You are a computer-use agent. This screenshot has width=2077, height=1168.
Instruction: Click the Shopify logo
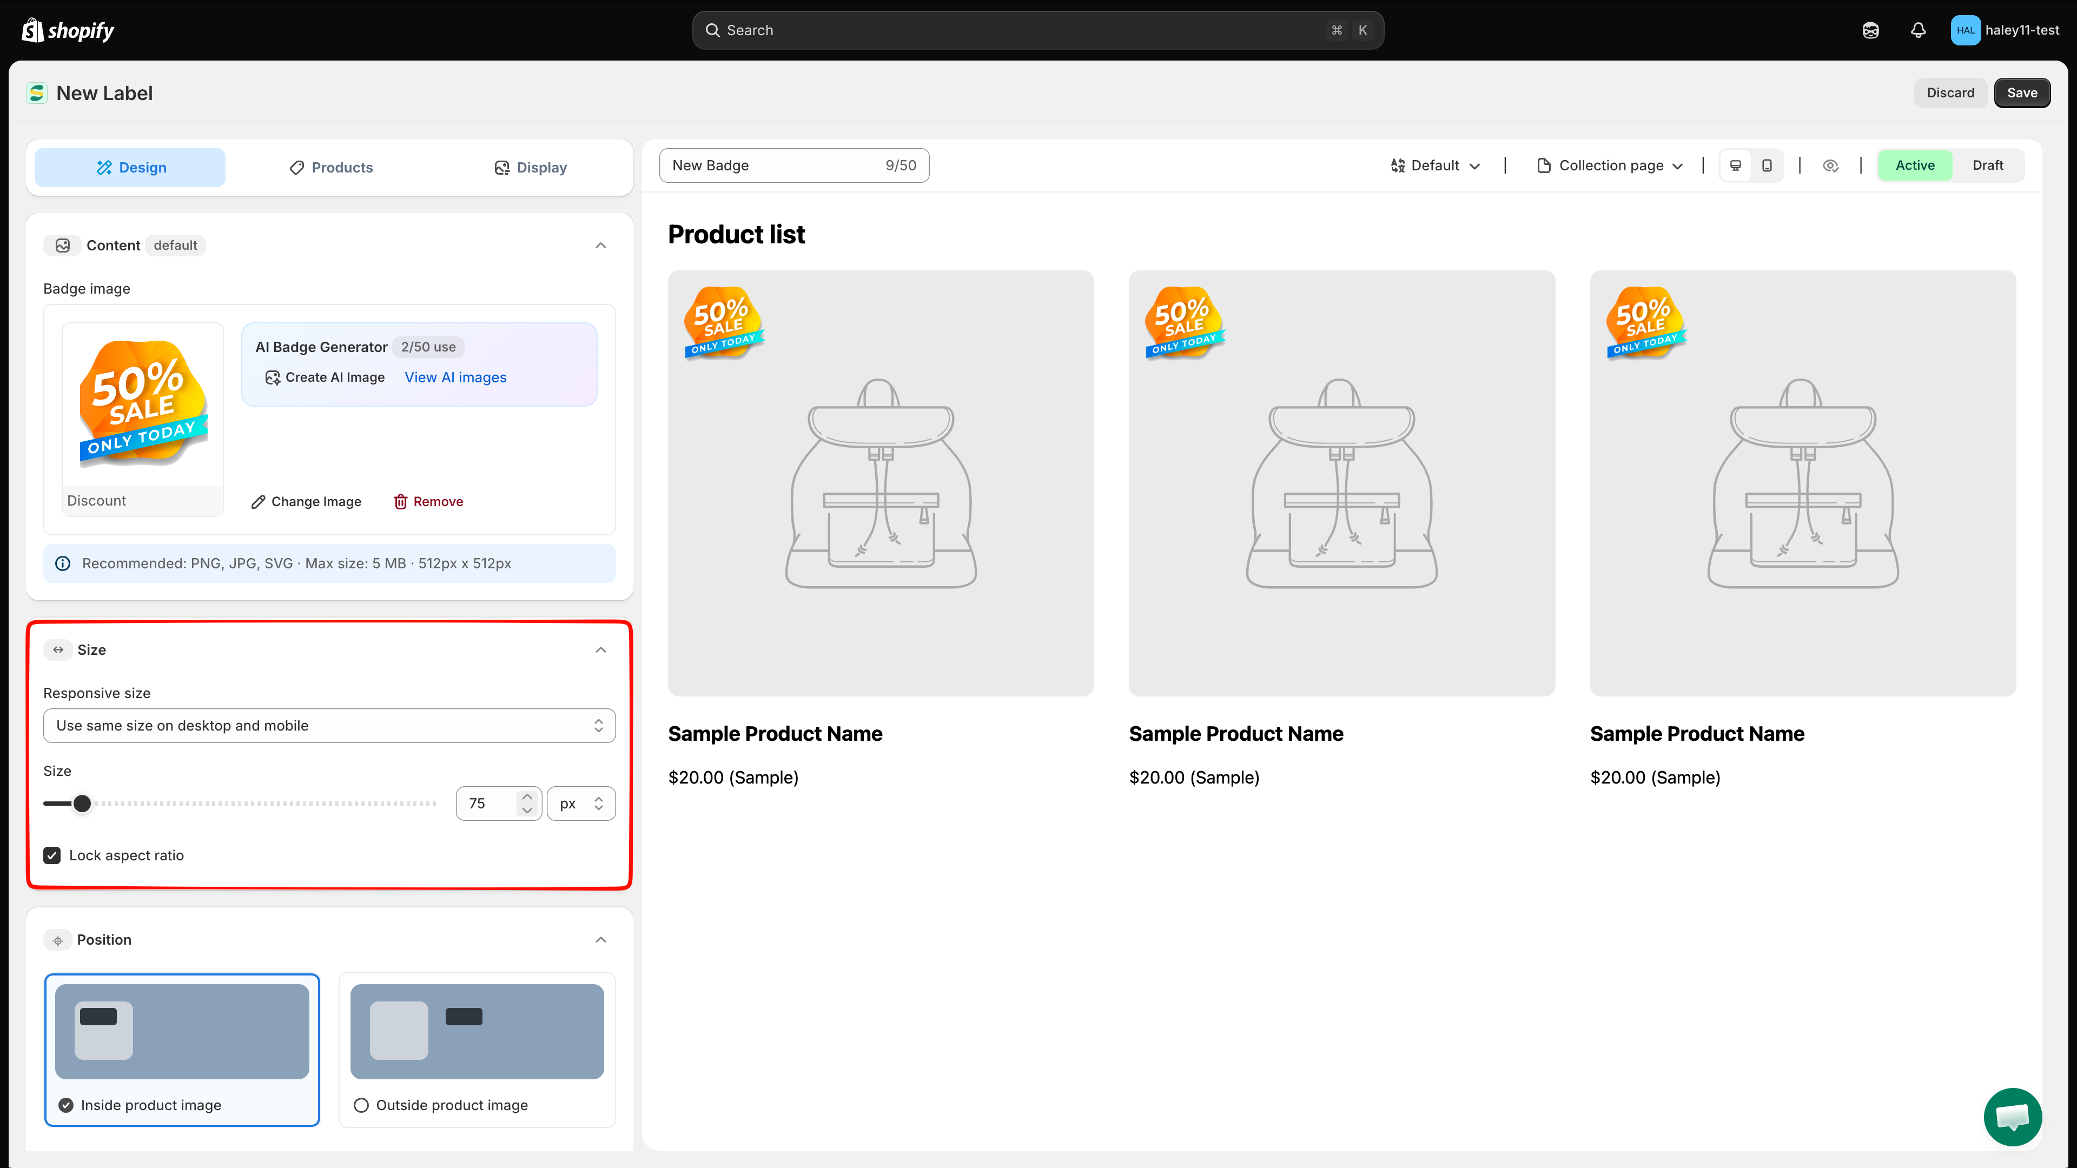(68, 31)
